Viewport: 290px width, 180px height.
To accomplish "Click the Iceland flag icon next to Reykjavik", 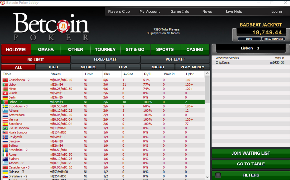I will (5, 137).
